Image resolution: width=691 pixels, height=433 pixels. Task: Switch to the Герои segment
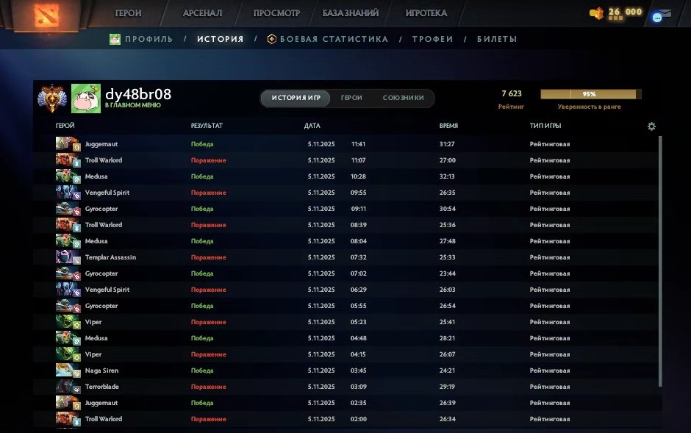click(x=351, y=99)
